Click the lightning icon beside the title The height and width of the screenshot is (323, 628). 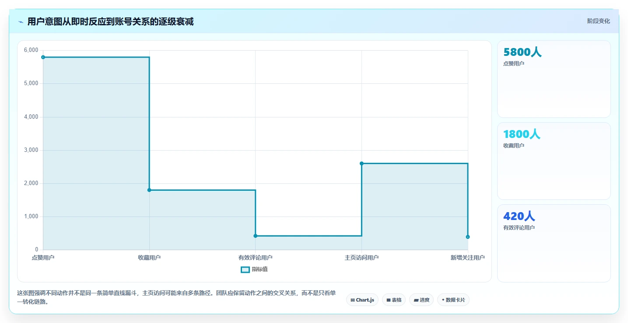[21, 22]
